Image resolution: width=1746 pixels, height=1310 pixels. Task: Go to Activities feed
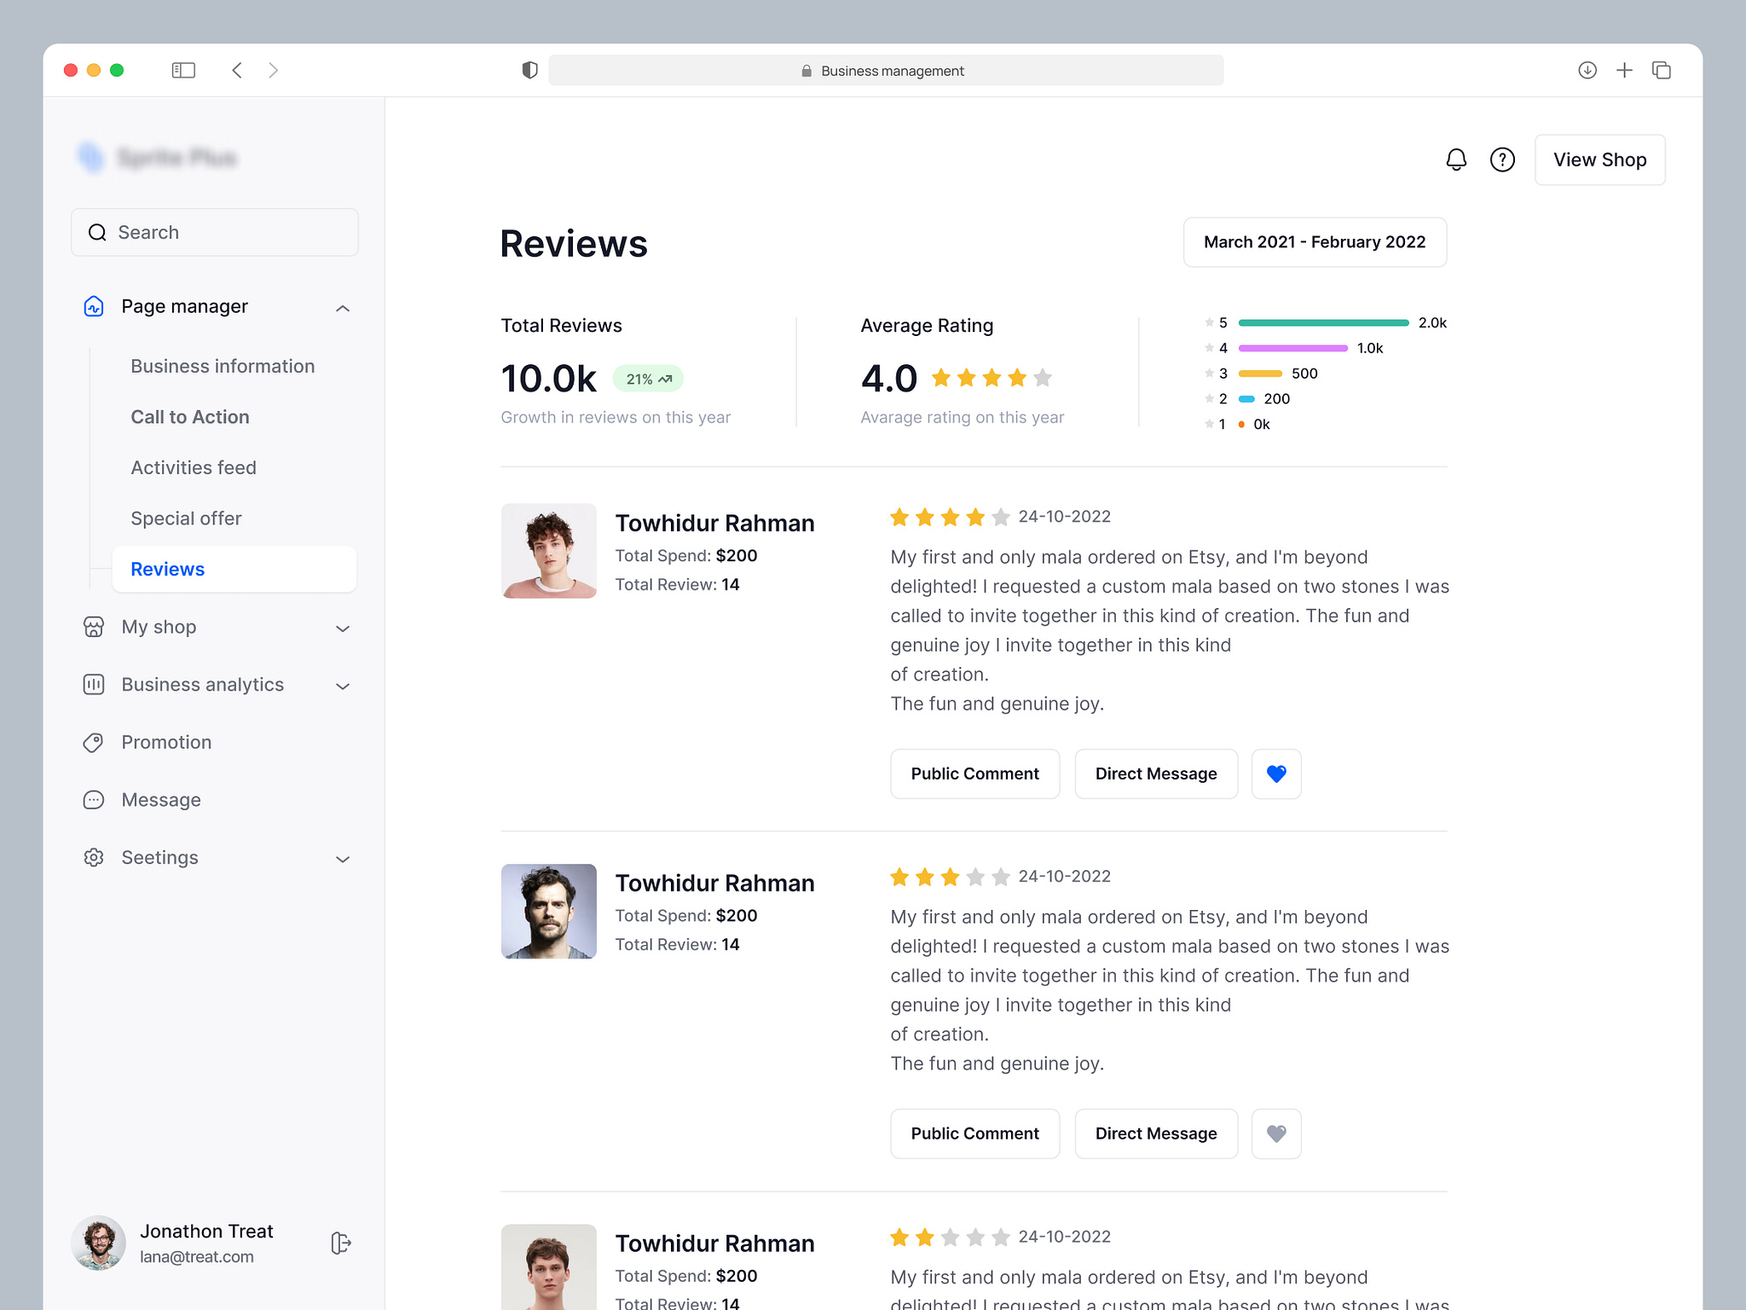click(x=194, y=467)
